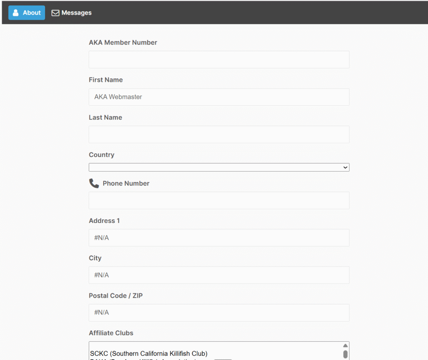
Task: Click the envelope icon beside Messages
Action: (55, 13)
